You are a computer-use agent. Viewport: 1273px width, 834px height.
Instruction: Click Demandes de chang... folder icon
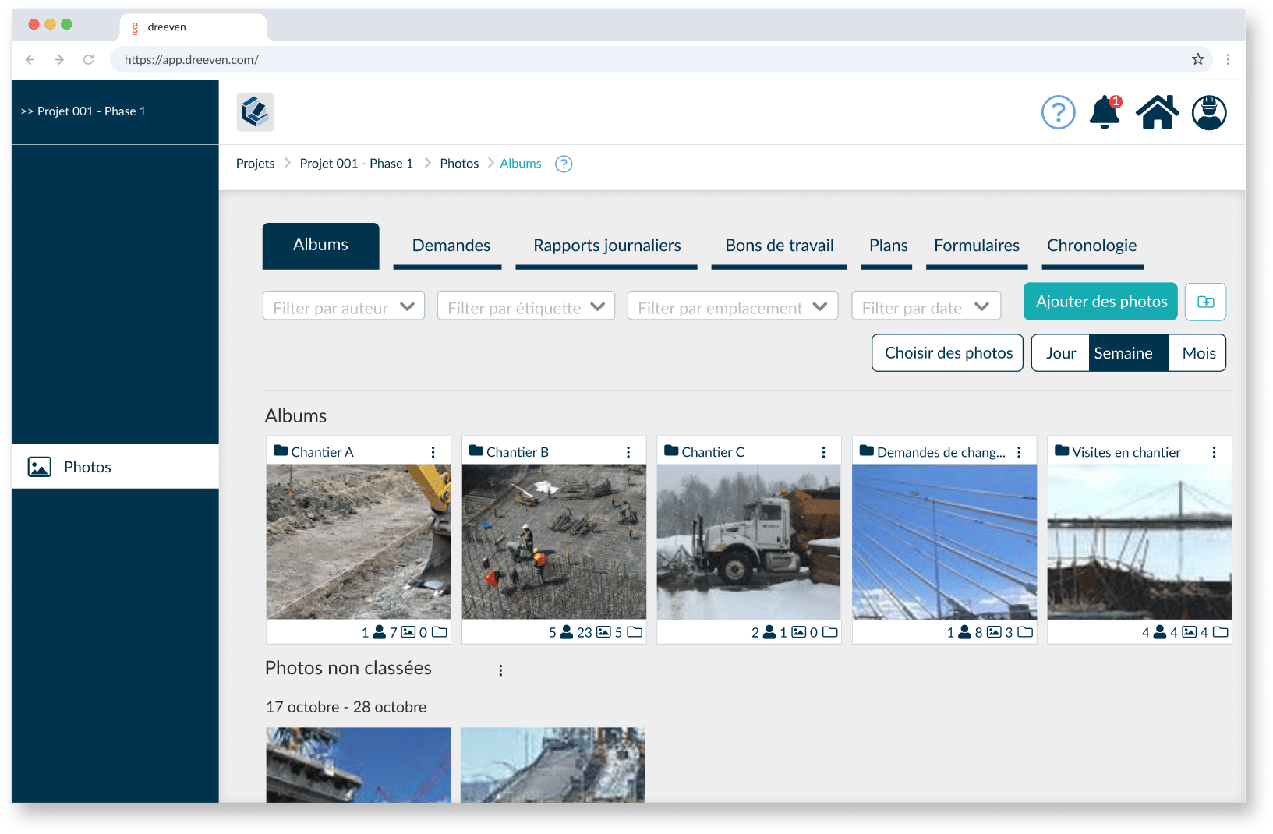(x=867, y=451)
